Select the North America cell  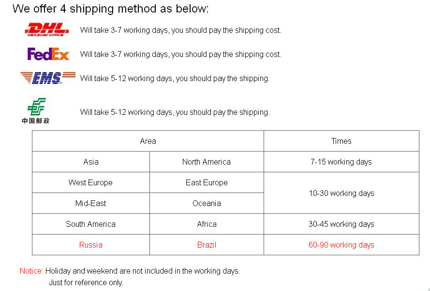[x=207, y=162]
